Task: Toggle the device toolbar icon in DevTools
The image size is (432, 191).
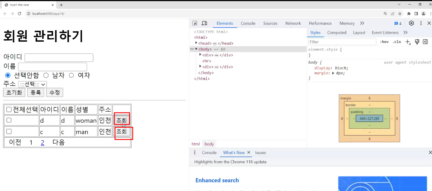Action: [204, 23]
